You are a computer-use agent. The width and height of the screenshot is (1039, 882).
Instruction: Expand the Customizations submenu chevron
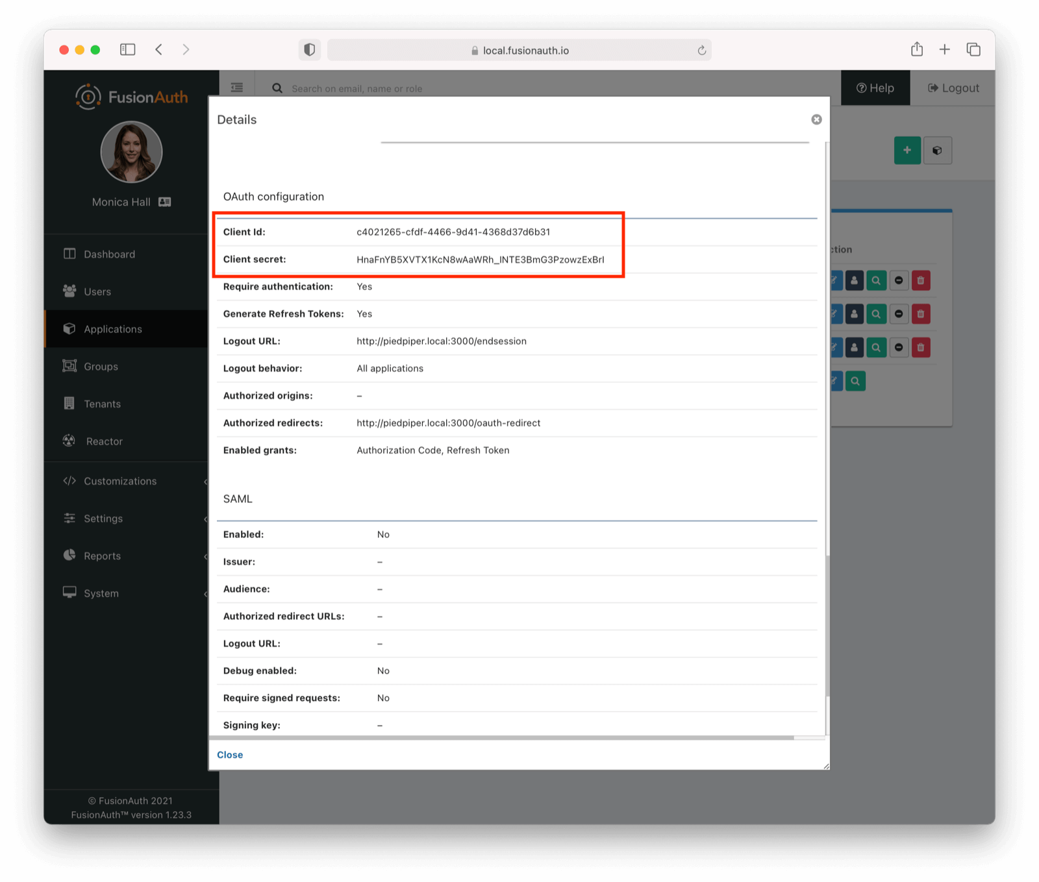pyautogui.click(x=205, y=482)
